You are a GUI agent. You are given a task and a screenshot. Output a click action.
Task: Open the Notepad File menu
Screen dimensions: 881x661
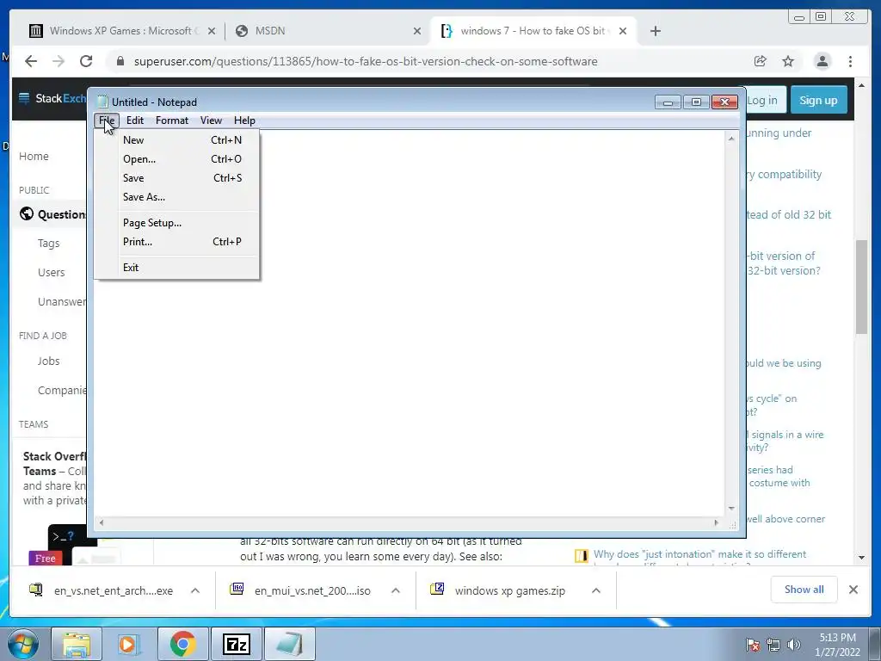[106, 120]
